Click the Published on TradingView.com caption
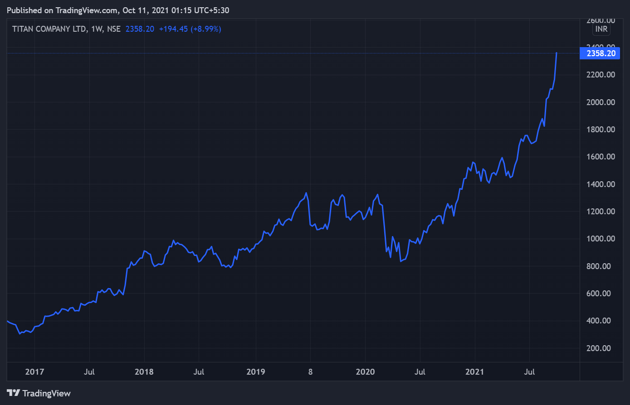Viewport: 630px width, 405px height. tap(118, 10)
